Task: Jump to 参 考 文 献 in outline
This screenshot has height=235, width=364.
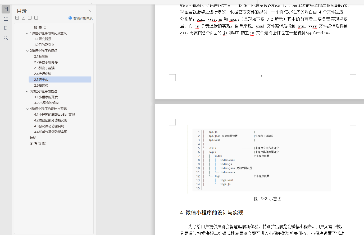Action: pos(38,143)
